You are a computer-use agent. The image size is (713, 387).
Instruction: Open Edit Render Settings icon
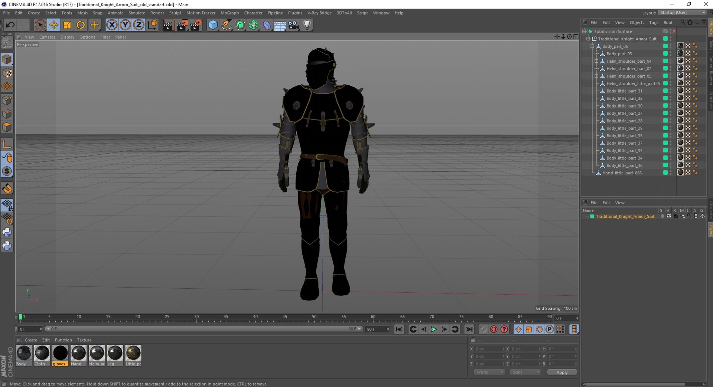(x=196, y=25)
